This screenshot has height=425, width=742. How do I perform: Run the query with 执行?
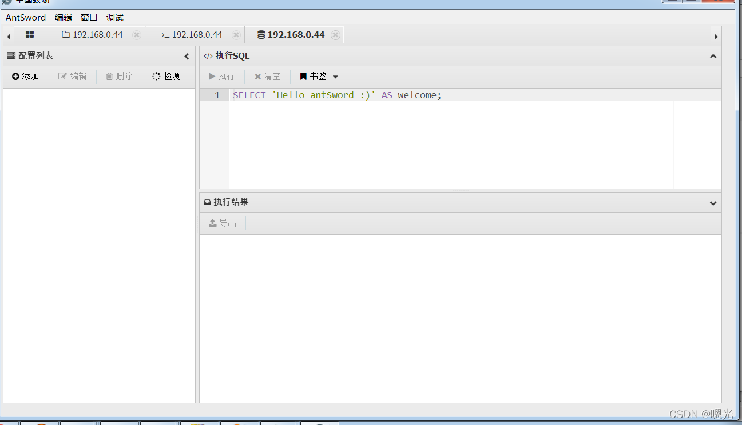click(222, 76)
